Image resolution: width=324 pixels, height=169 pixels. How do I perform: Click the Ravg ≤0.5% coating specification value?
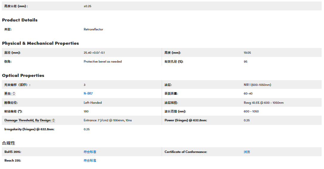[263, 103]
